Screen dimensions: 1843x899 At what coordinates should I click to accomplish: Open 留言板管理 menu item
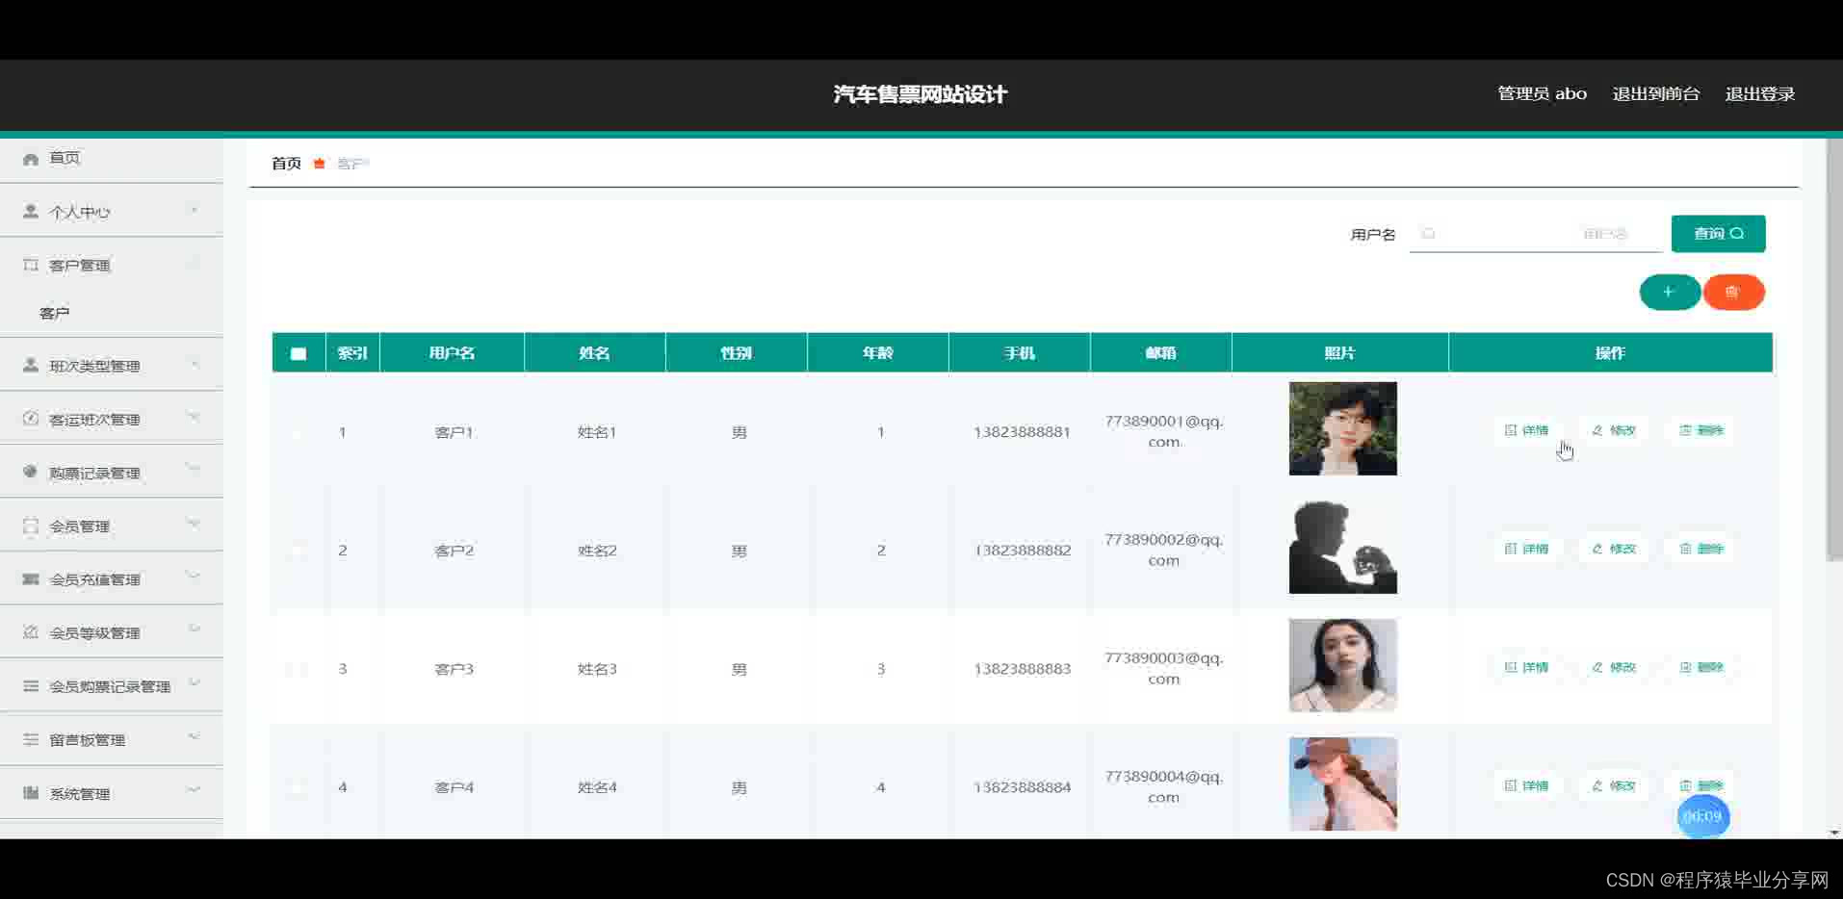click(112, 739)
